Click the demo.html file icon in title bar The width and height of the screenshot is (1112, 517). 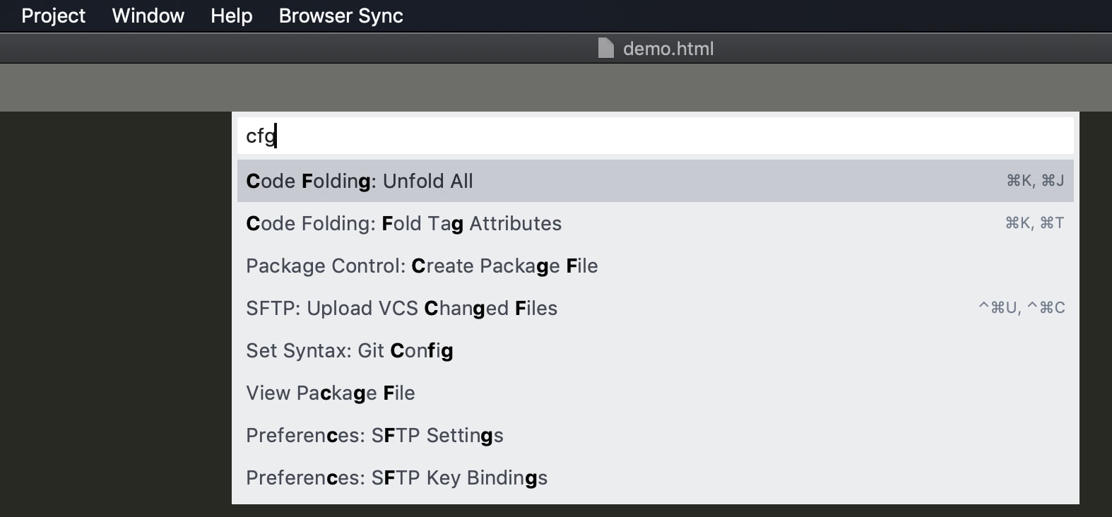(x=605, y=48)
